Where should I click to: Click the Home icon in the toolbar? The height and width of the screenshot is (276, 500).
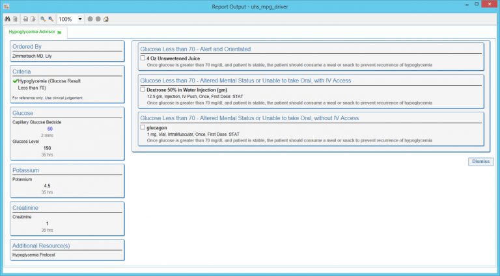coord(106,19)
